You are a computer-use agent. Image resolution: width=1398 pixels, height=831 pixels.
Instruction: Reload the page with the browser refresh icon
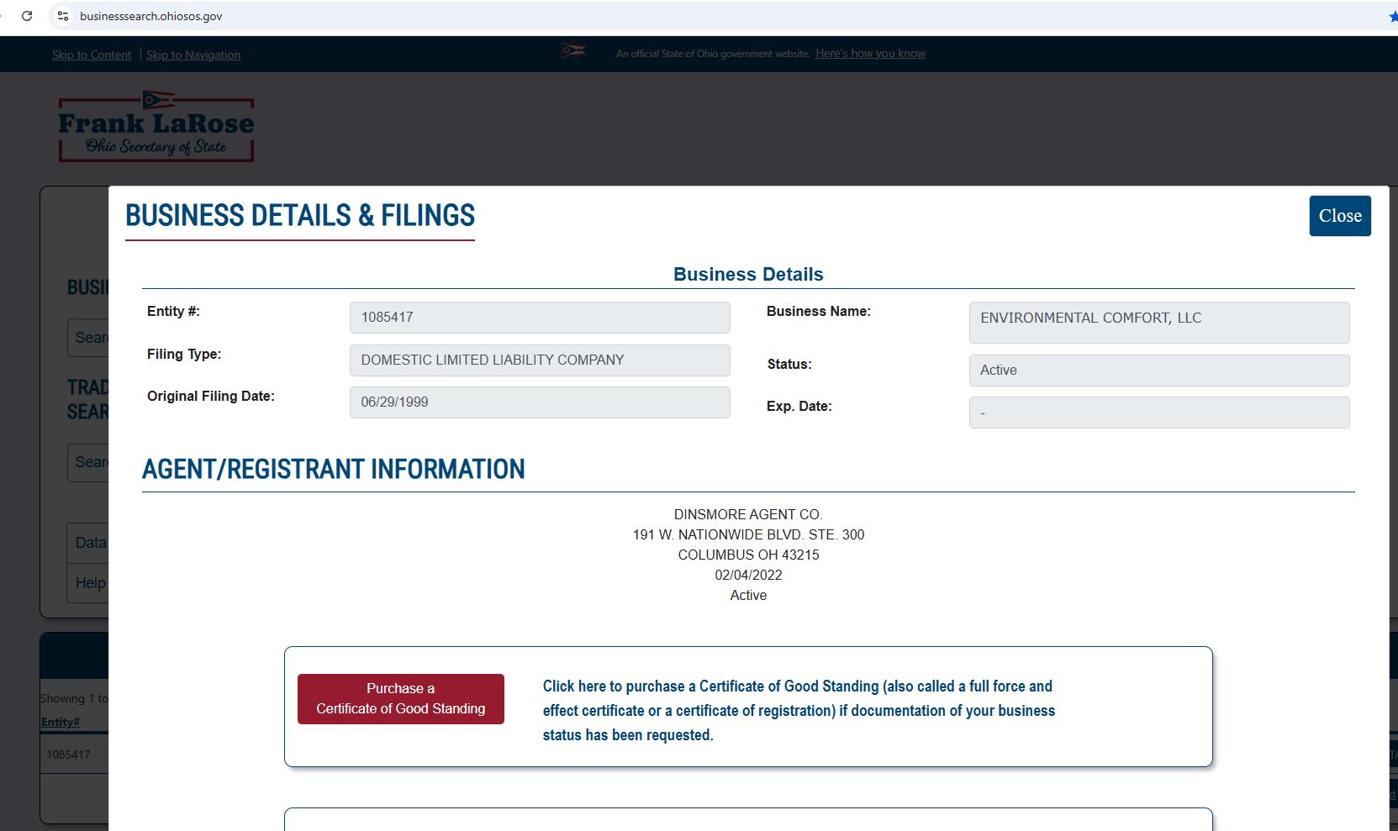click(27, 16)
